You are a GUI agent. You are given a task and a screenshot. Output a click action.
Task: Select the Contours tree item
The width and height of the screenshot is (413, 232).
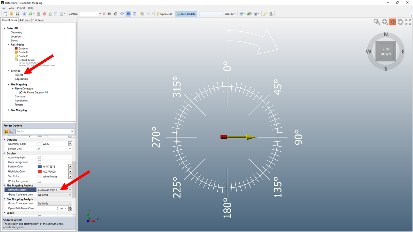click(20, 96)
